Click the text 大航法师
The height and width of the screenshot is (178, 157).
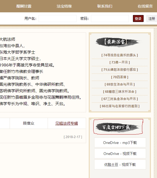click(7, 39)
